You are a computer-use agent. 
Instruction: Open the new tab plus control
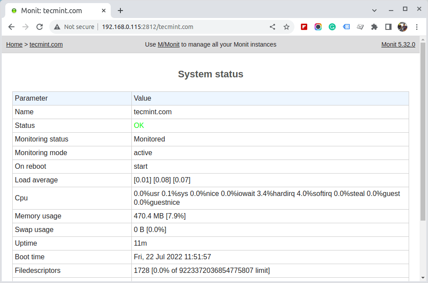pos(120,10)
